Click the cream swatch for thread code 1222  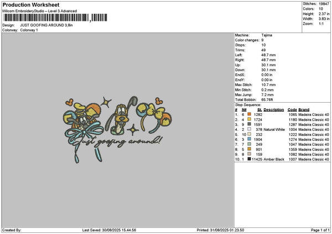click(249, 134)
